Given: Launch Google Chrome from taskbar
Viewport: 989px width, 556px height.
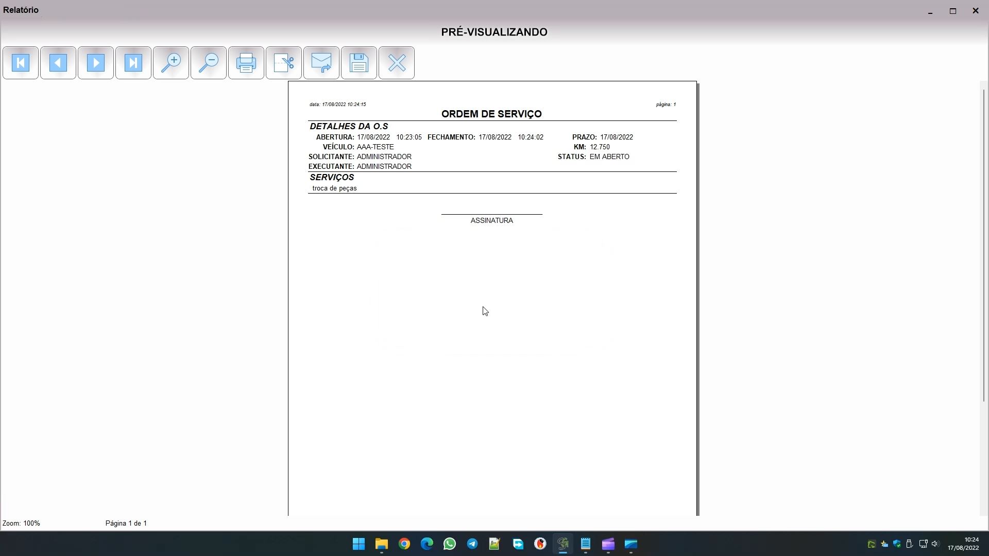Looking at the screenshot, I should (x=404, y=544).
